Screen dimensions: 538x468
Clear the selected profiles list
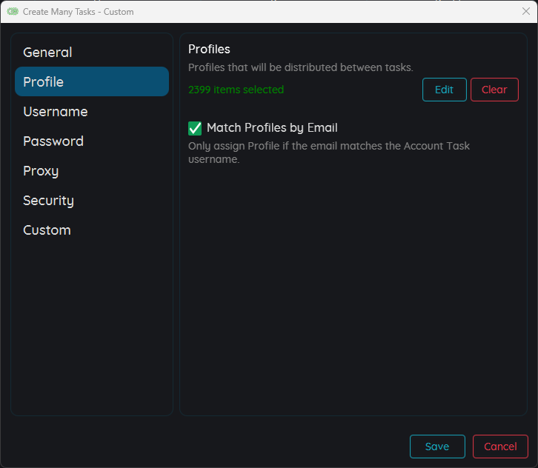(494, 90)
